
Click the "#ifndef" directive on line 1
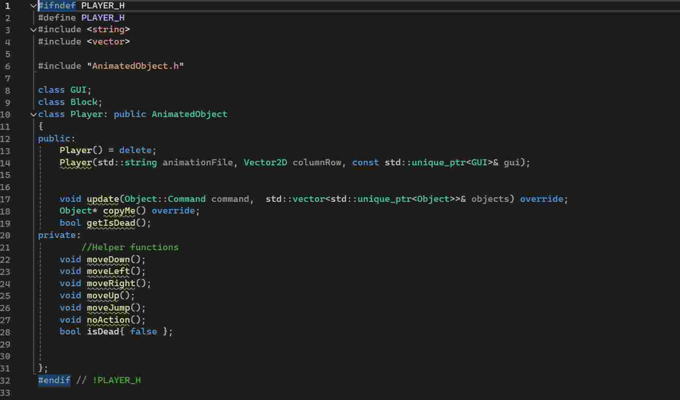(57, 6)
